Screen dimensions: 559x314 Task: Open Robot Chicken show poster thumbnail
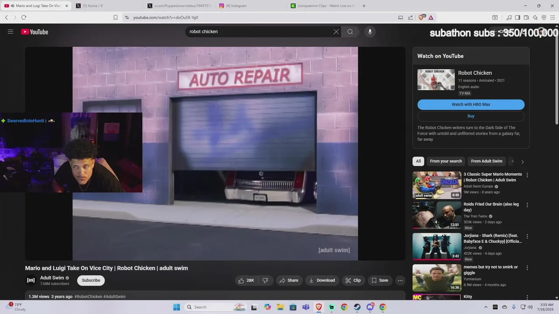tap(436, 79)
